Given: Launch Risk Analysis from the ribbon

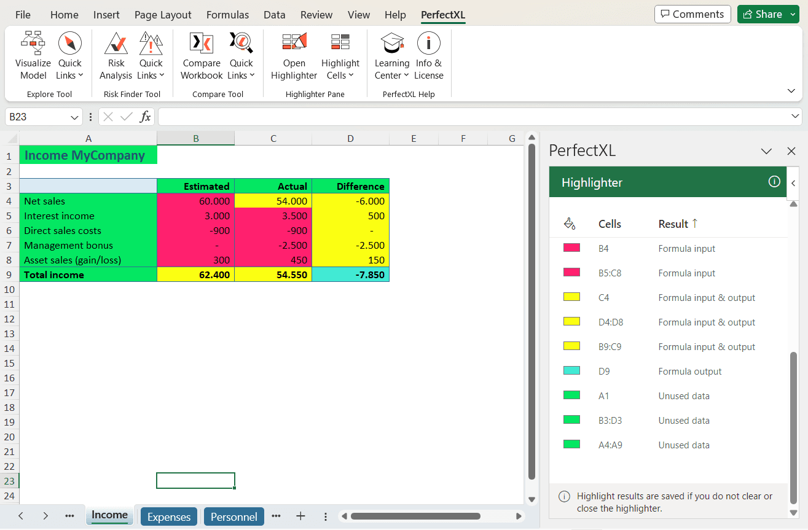Looking at the screenshot, I should pos(116,57).
